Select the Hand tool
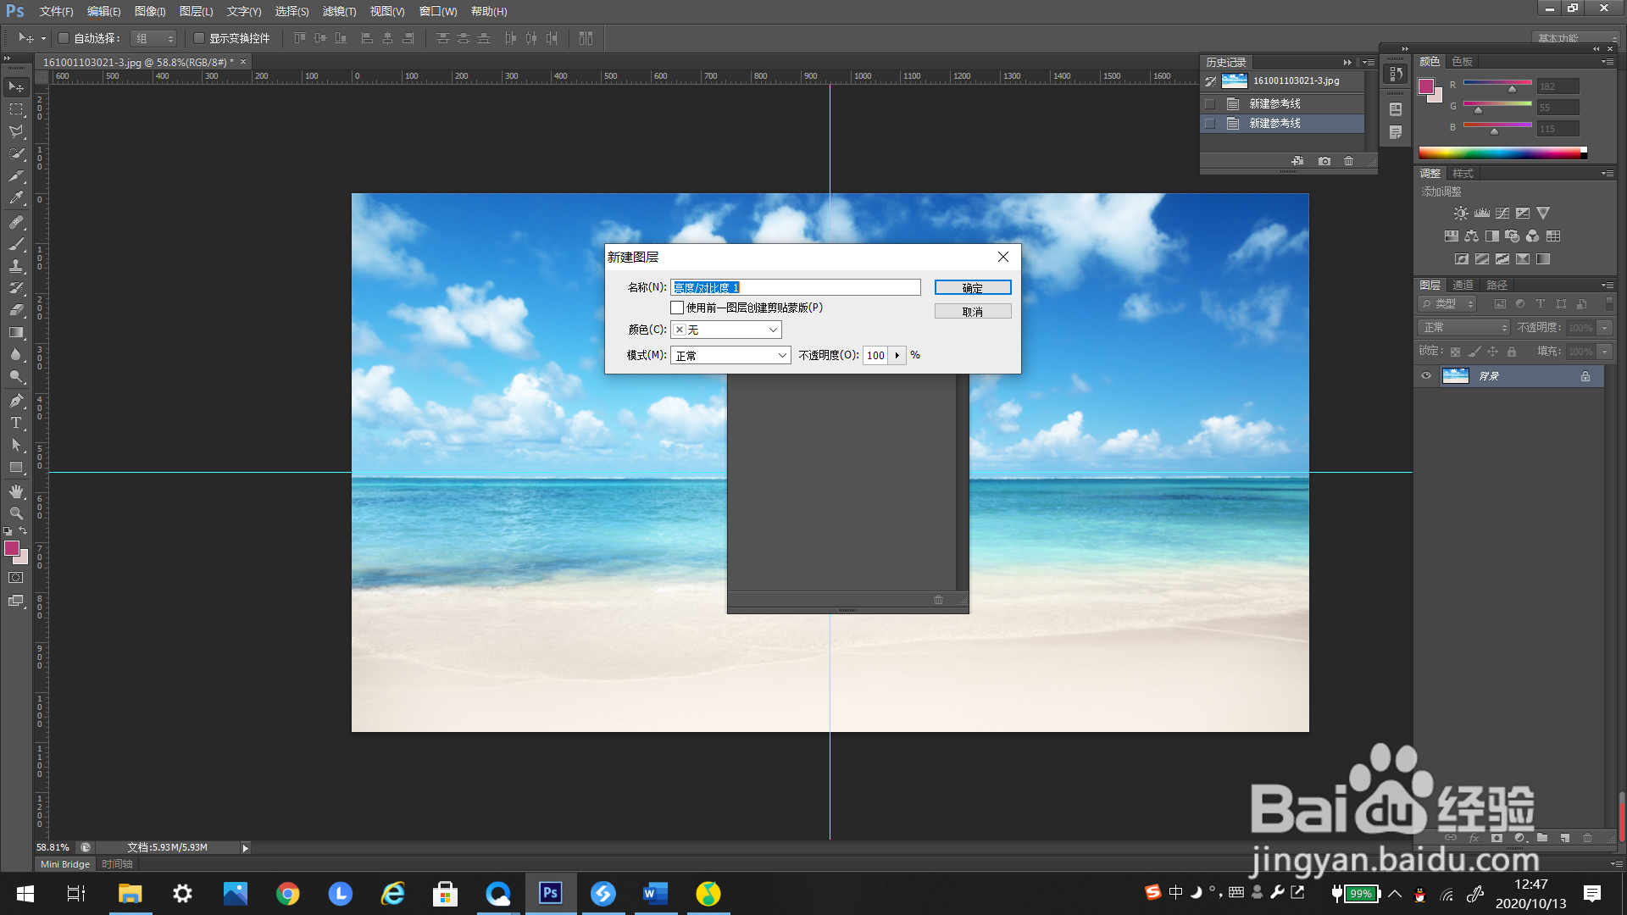The height and width of the screenshot is (915, 1627). (16, 491)
